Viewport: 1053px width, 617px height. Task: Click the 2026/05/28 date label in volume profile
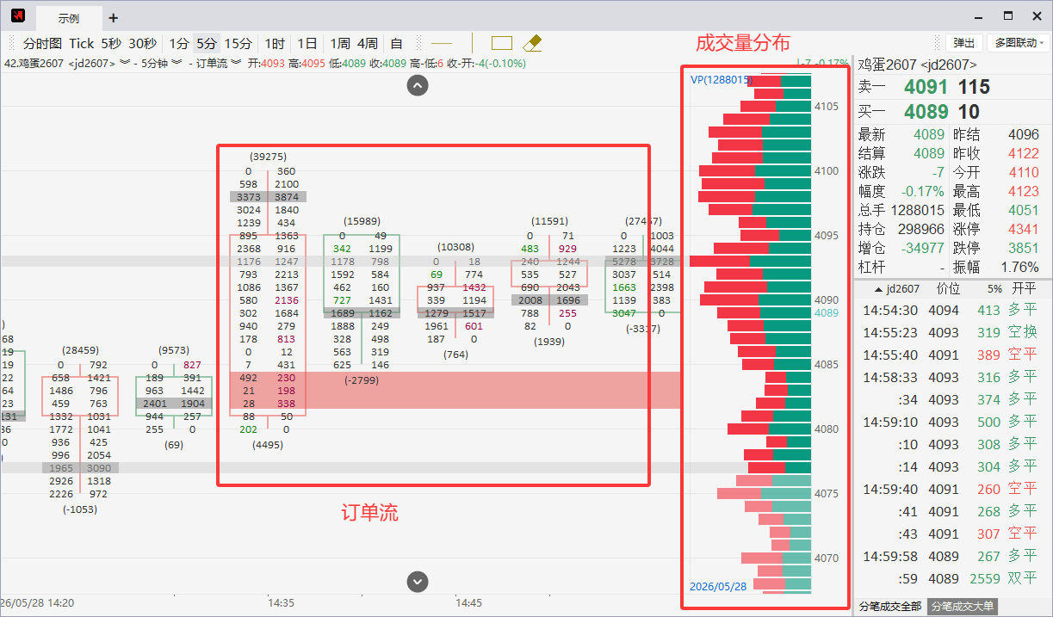(719, 586)
